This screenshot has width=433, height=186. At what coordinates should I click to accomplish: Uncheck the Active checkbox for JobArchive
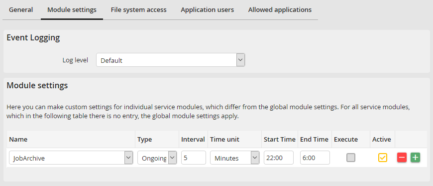tap(383, 158)
